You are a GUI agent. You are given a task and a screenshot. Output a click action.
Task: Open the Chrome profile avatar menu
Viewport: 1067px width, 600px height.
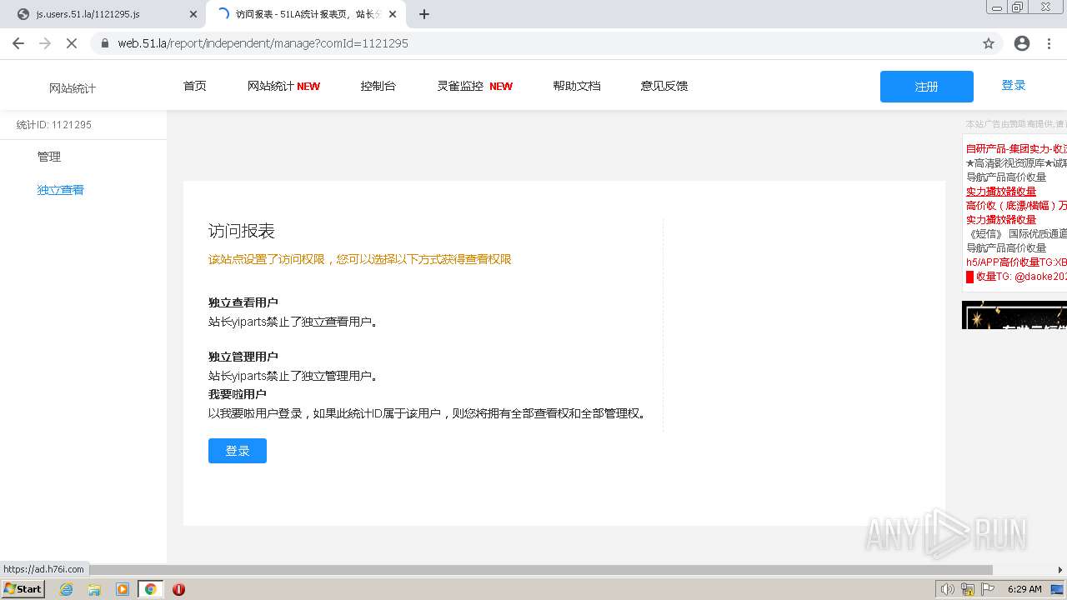[1022, 43]
